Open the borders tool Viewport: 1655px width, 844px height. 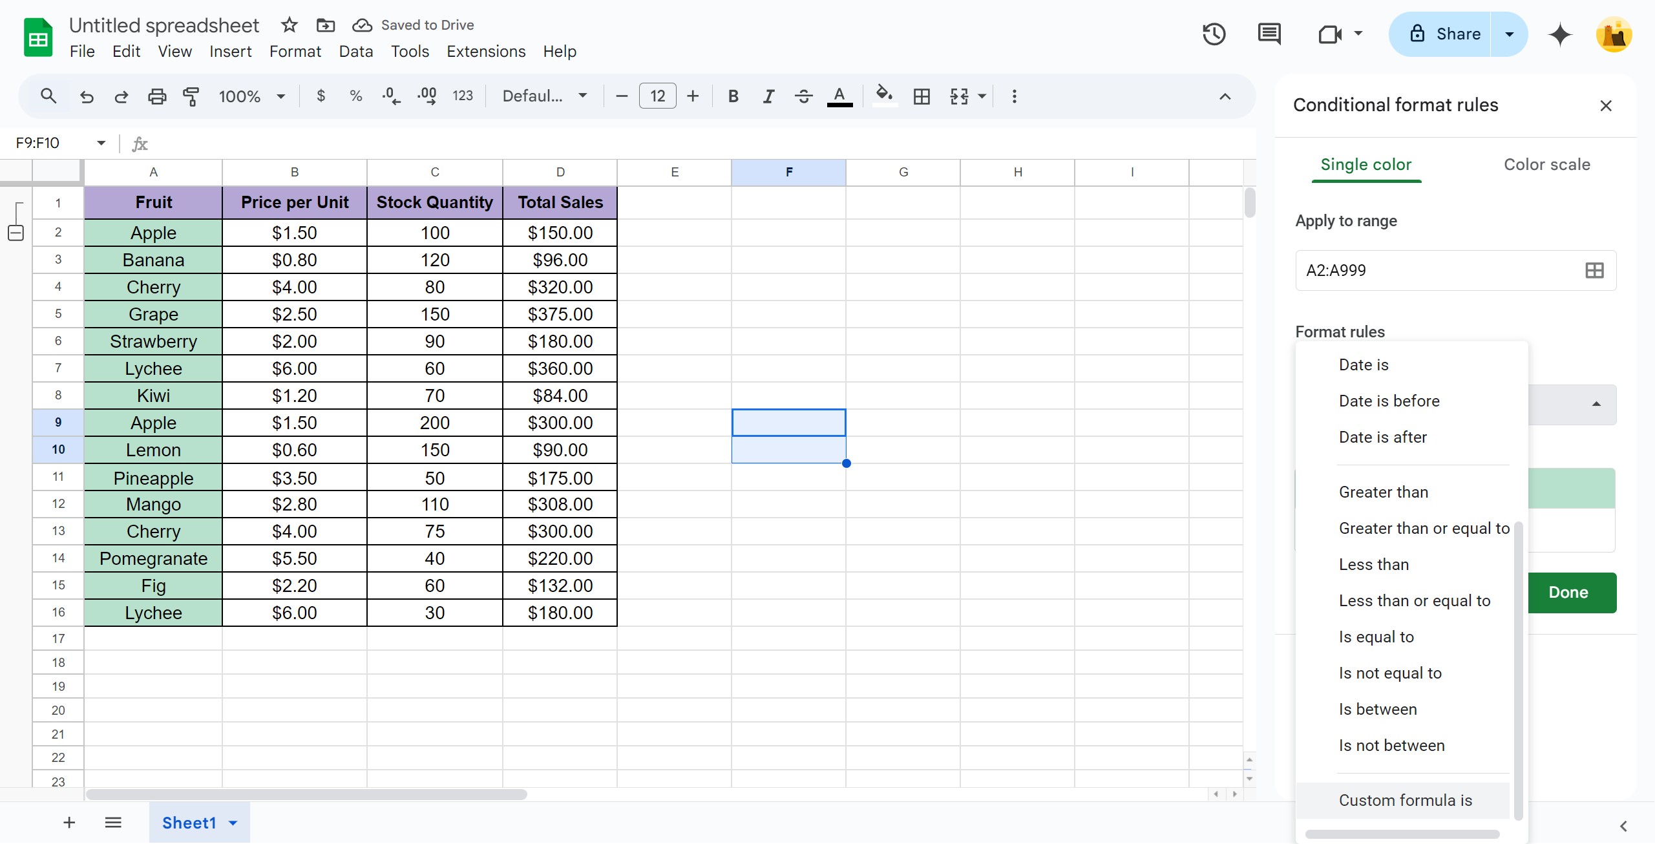click(922, 96)
